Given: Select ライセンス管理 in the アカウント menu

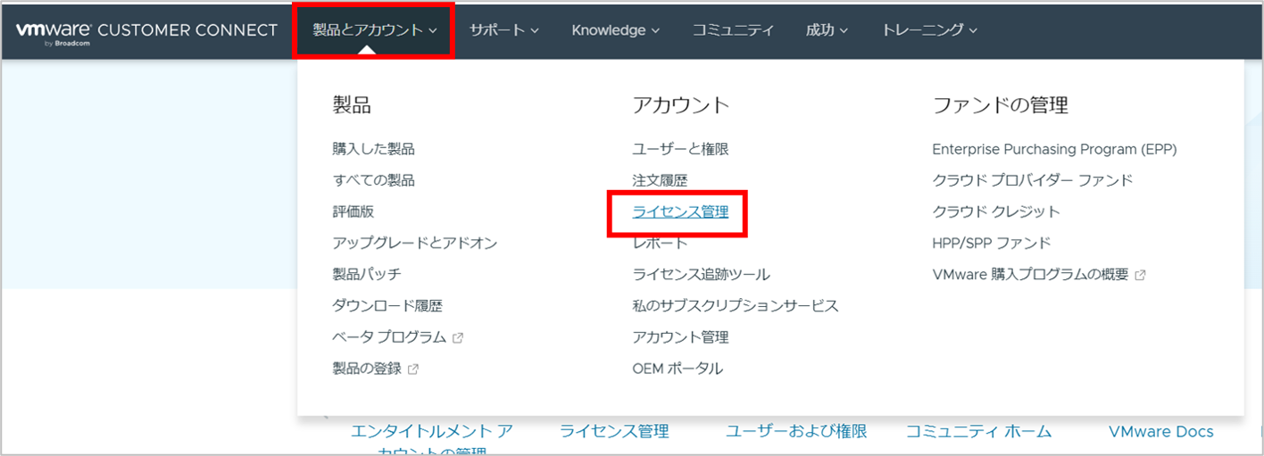Looking at the screenshot, I should 680,211.
